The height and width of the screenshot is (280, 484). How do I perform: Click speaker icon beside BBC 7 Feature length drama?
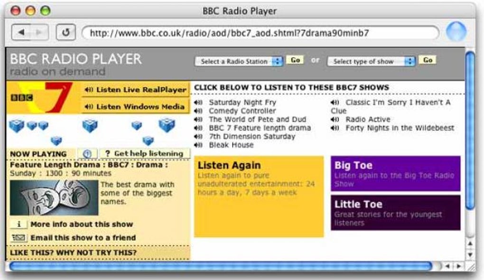pos(198,128)
